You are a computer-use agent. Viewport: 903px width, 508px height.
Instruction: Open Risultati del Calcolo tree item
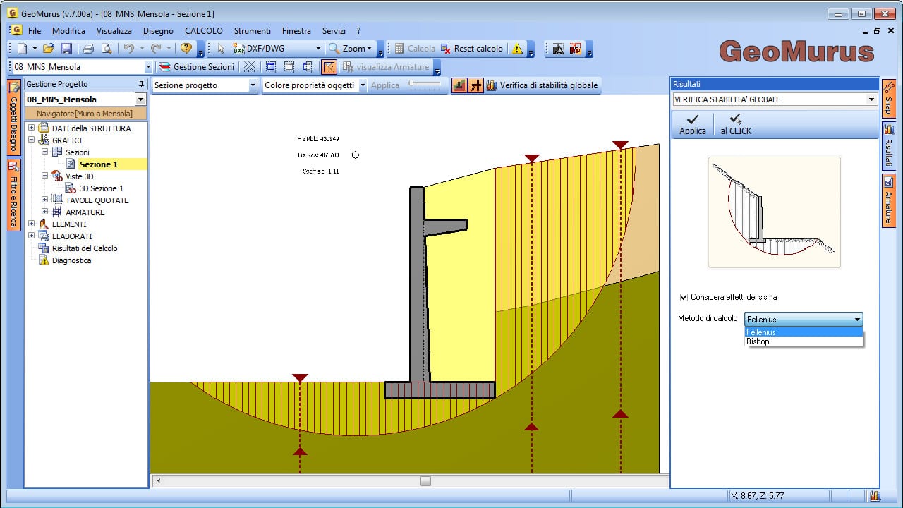(85, 248)
